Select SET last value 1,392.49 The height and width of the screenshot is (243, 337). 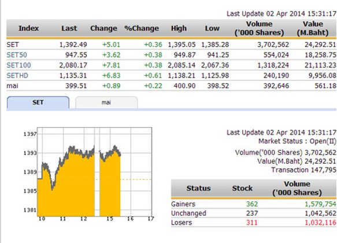(73, 45)
